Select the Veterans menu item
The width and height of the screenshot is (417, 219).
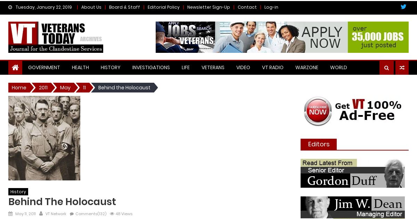click(x=213, y=67)
